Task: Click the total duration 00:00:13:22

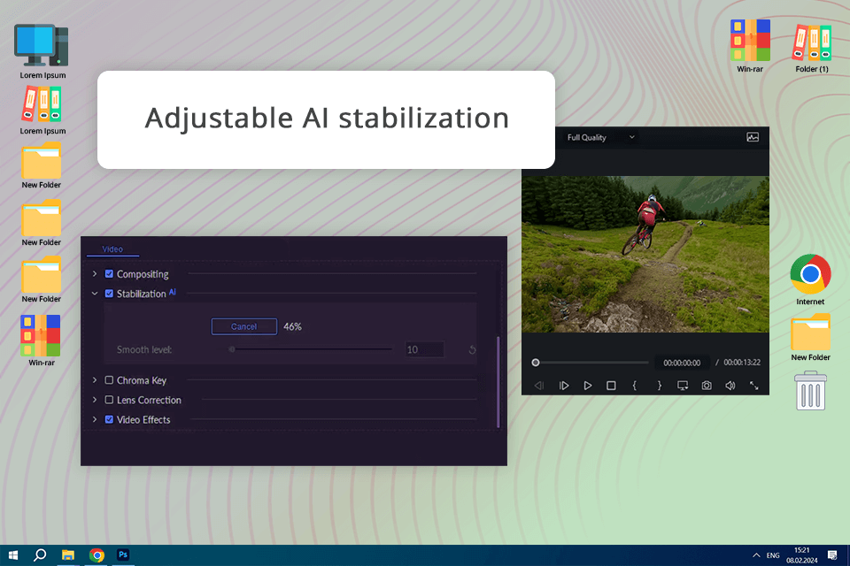Action: click(x=742, y=363)
